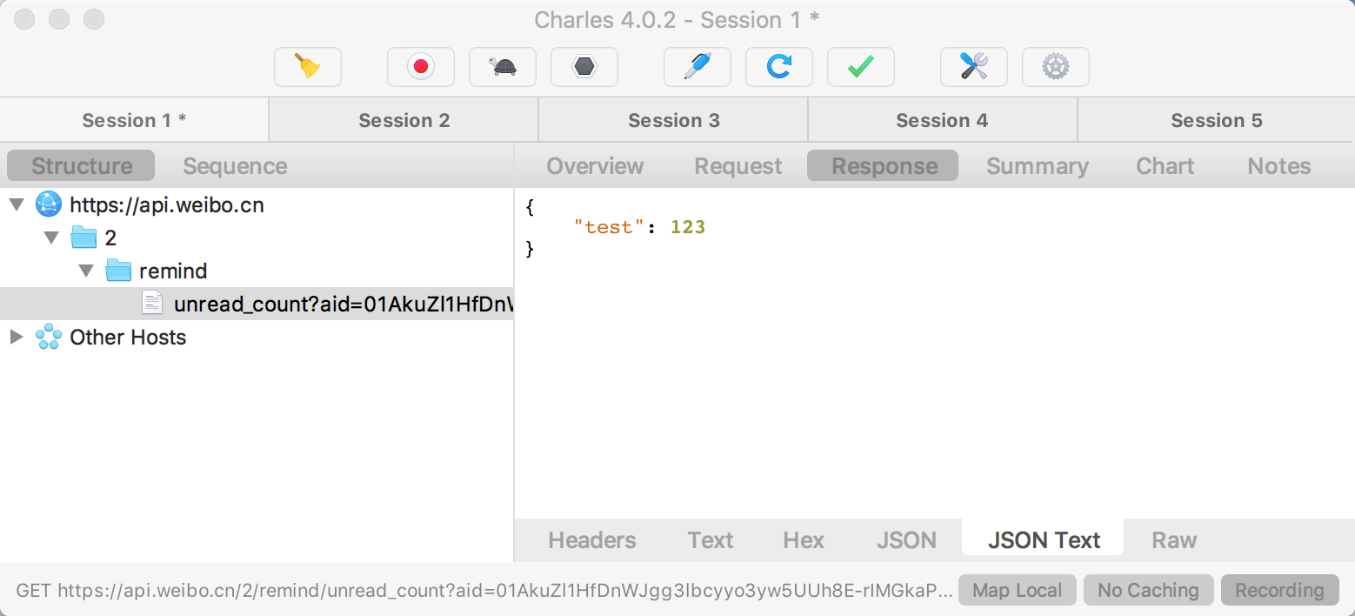The image size is (1355, 616).
Task: Collapse the https://api.weibo.cn host node
Action: pyautogui.click(x=16, y=205)
